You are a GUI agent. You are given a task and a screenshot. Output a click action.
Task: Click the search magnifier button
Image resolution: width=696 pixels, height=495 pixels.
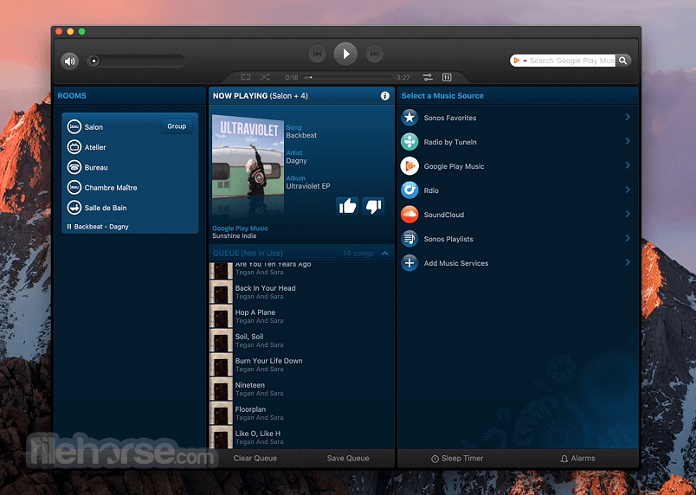[622, 61]
